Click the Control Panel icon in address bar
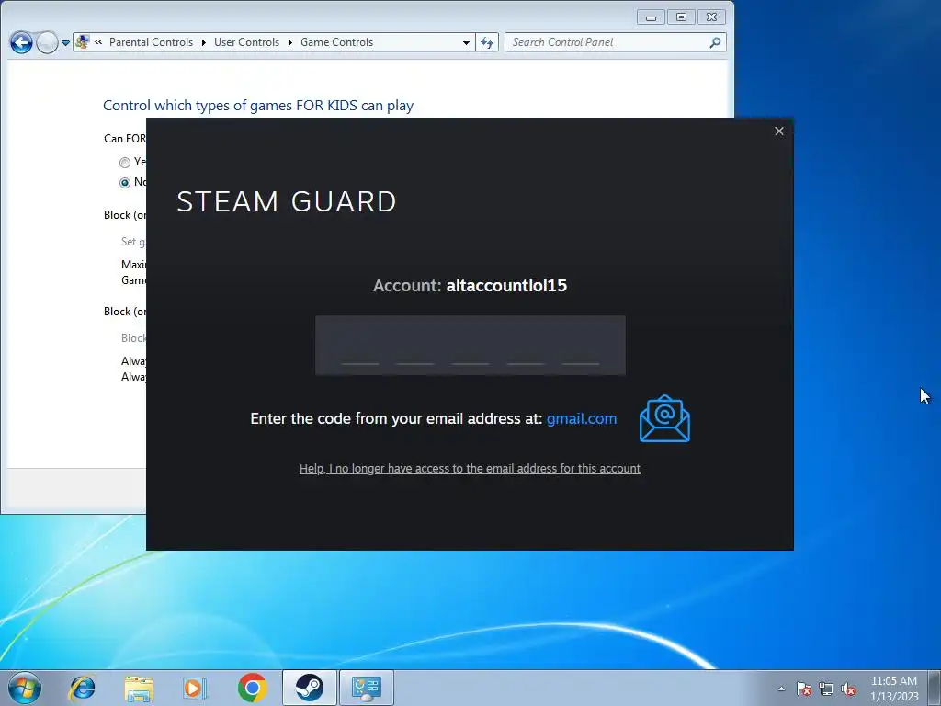Viewport: 941px width, 706px height. click(83, 42)
